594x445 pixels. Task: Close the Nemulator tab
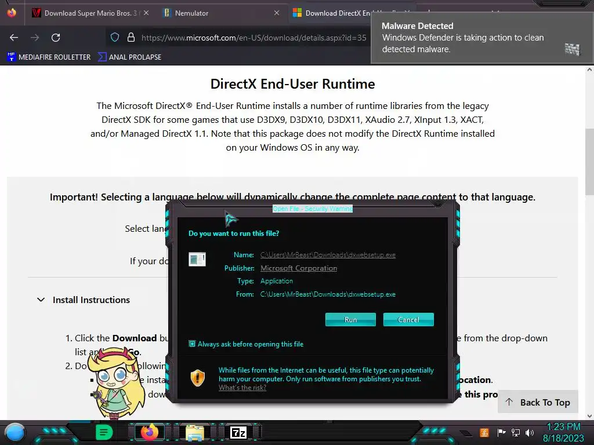[277, 13]
